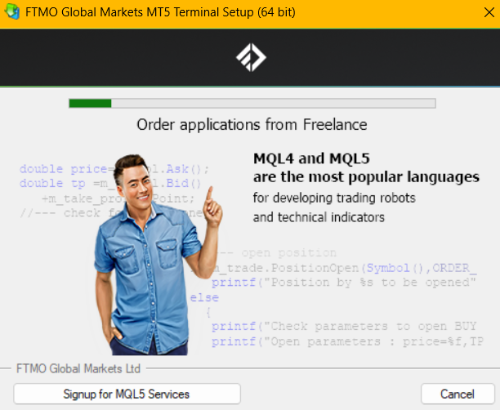Click the 'FTMO Global Markets Ltd' label
The image size is (500, 410).
tap(78, 368)
